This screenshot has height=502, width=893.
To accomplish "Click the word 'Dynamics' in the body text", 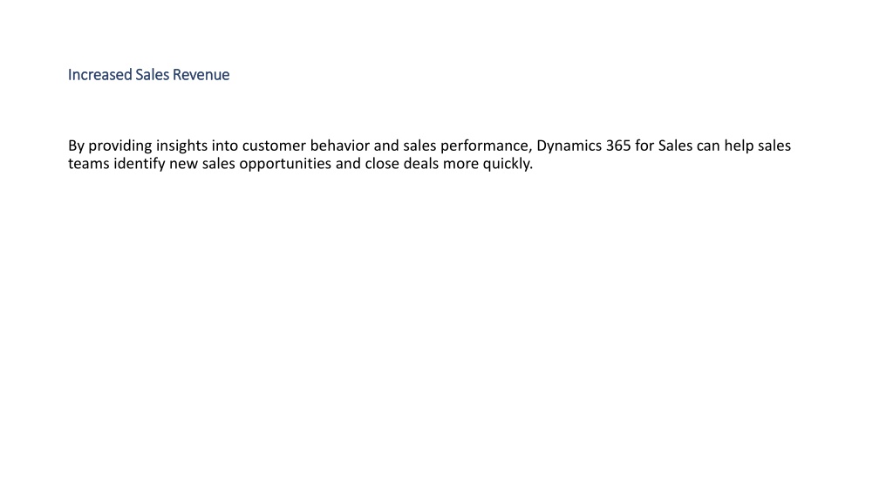I will tap(569, 146).
